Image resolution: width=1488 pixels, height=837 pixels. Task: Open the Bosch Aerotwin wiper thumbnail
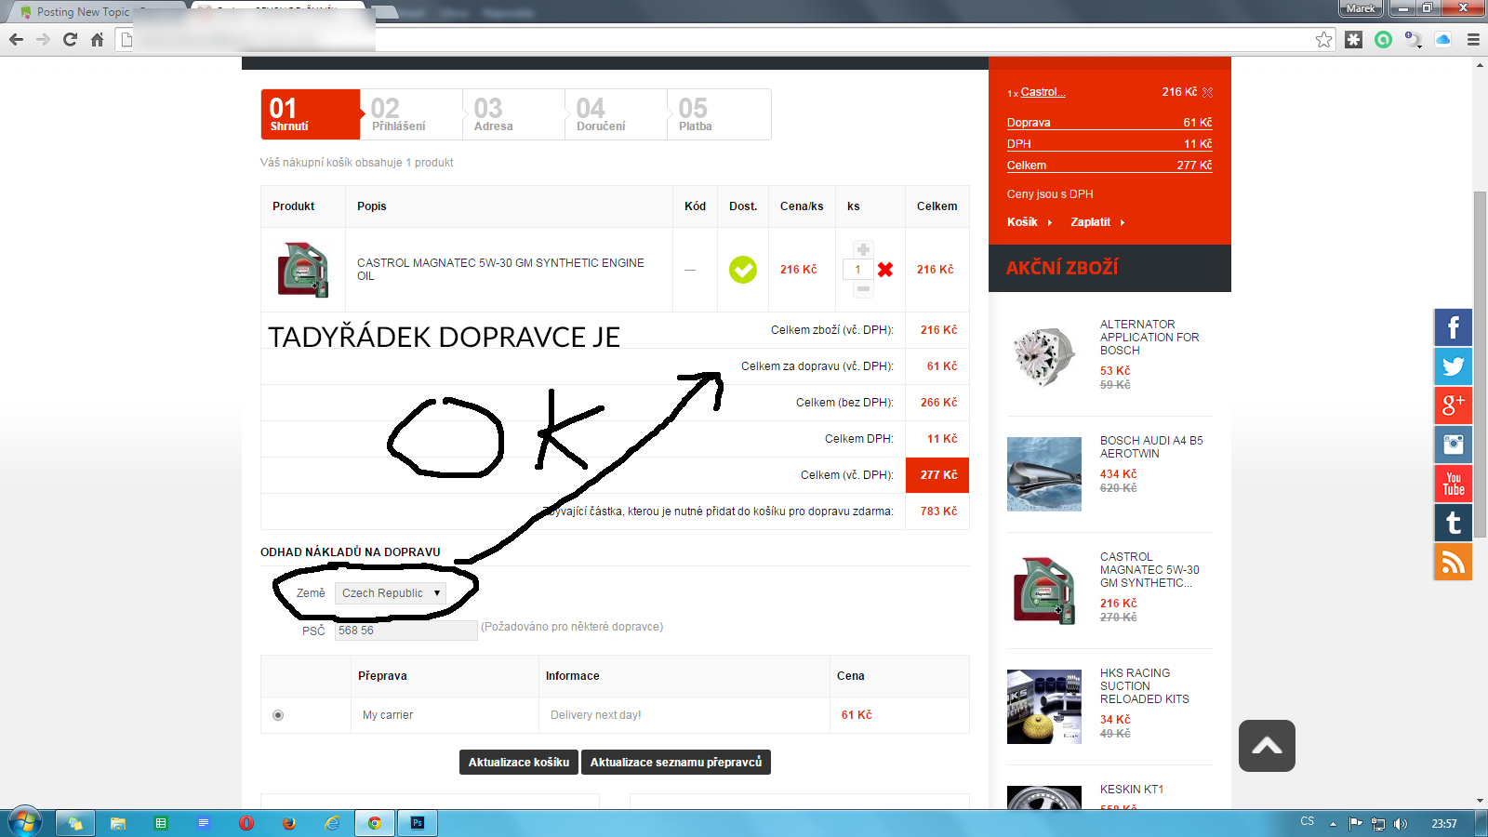pos(1044,474)
